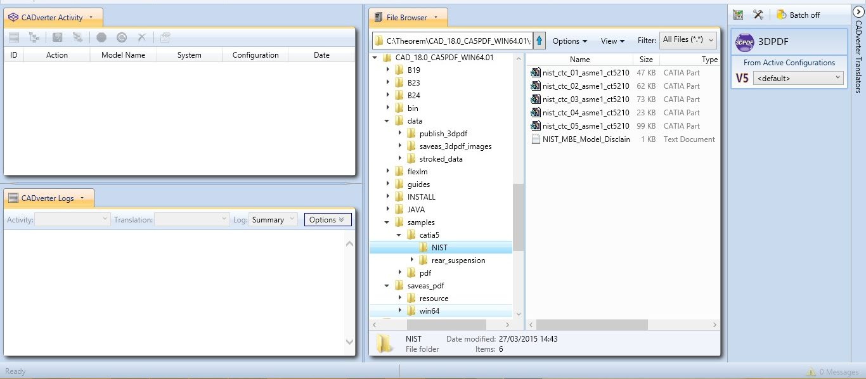Select the NIST folder in tree
Viewport: 866px width, 379px height.
[439, 248]
